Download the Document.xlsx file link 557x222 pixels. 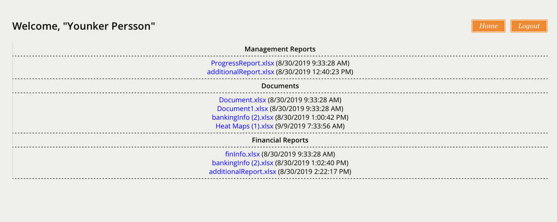242,99
